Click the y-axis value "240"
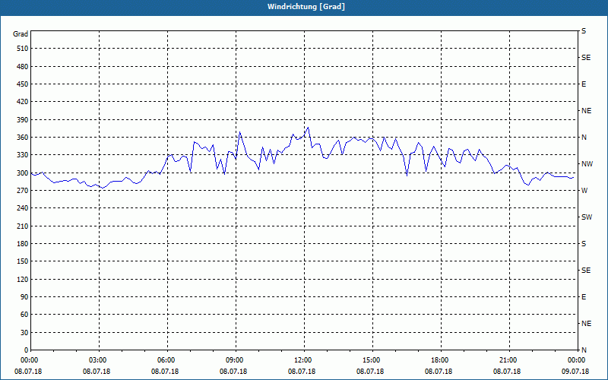 click(23, 208)
